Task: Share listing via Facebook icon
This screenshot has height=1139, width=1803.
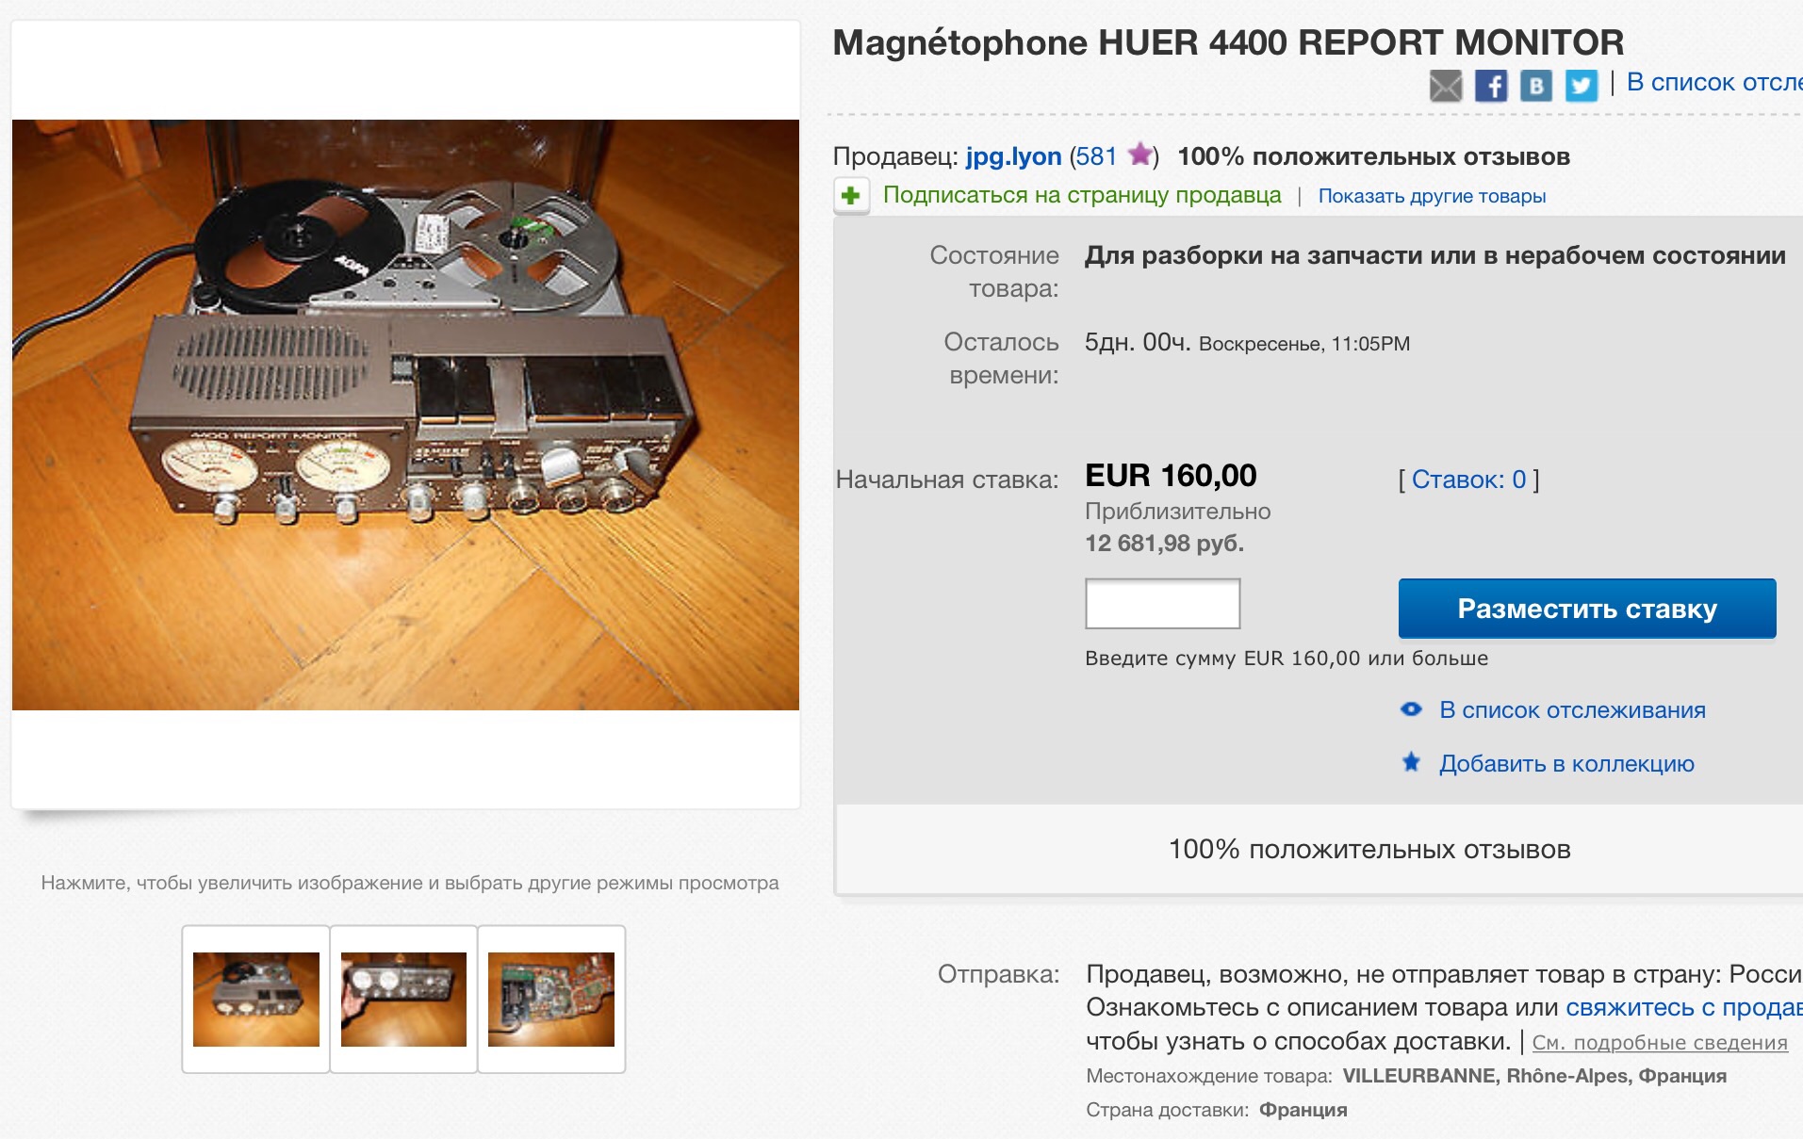Action: click(1490, 86)
